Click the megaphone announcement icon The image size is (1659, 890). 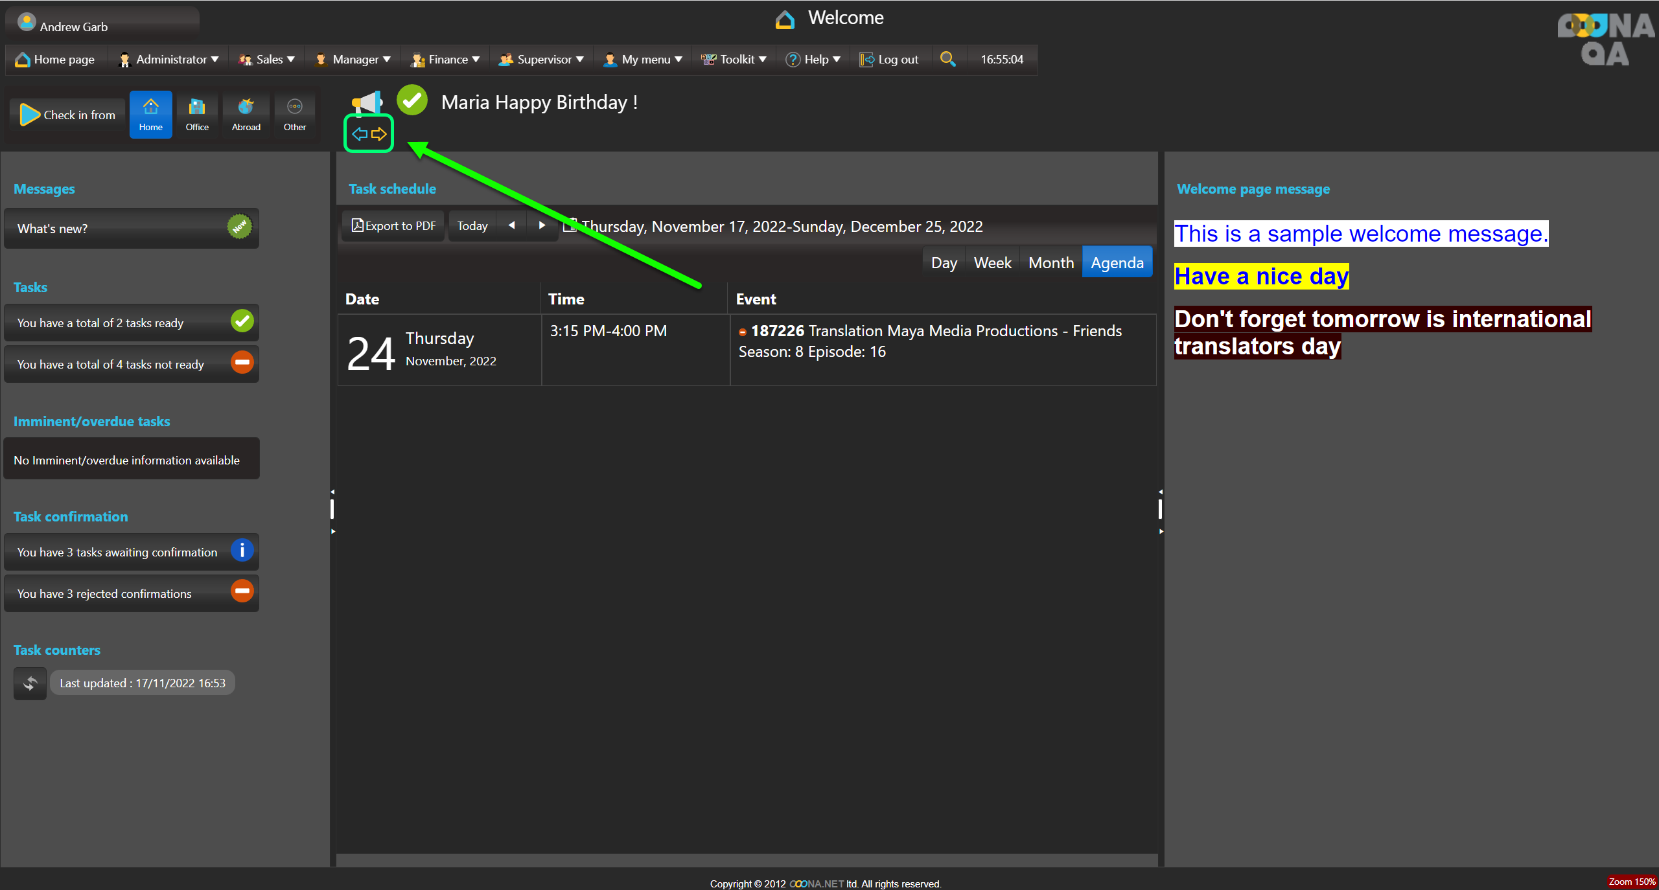point(367,102)
